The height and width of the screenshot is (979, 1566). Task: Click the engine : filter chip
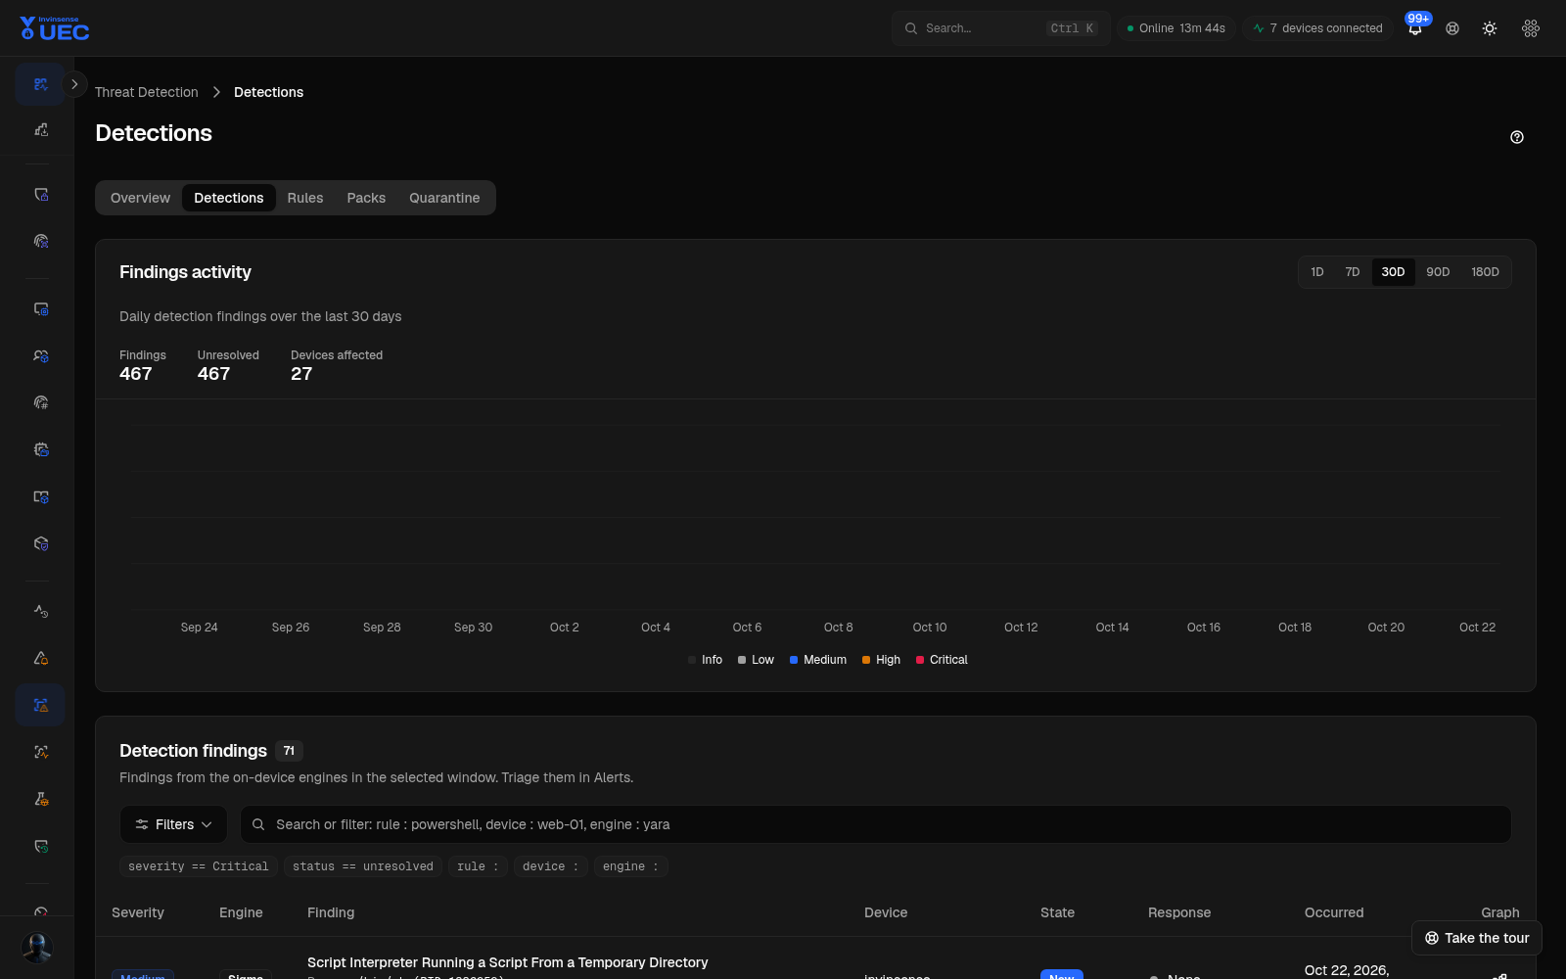click(630, 866)
